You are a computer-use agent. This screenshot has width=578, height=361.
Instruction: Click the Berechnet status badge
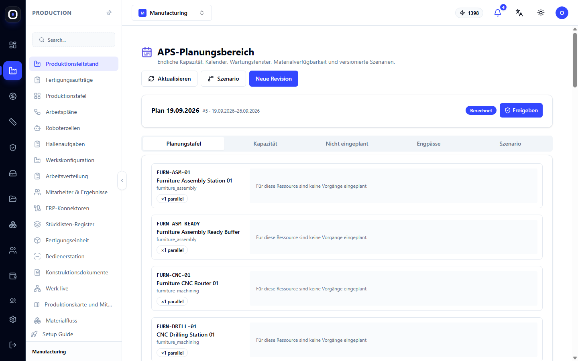pyautogui.click(x=481, y=110)
